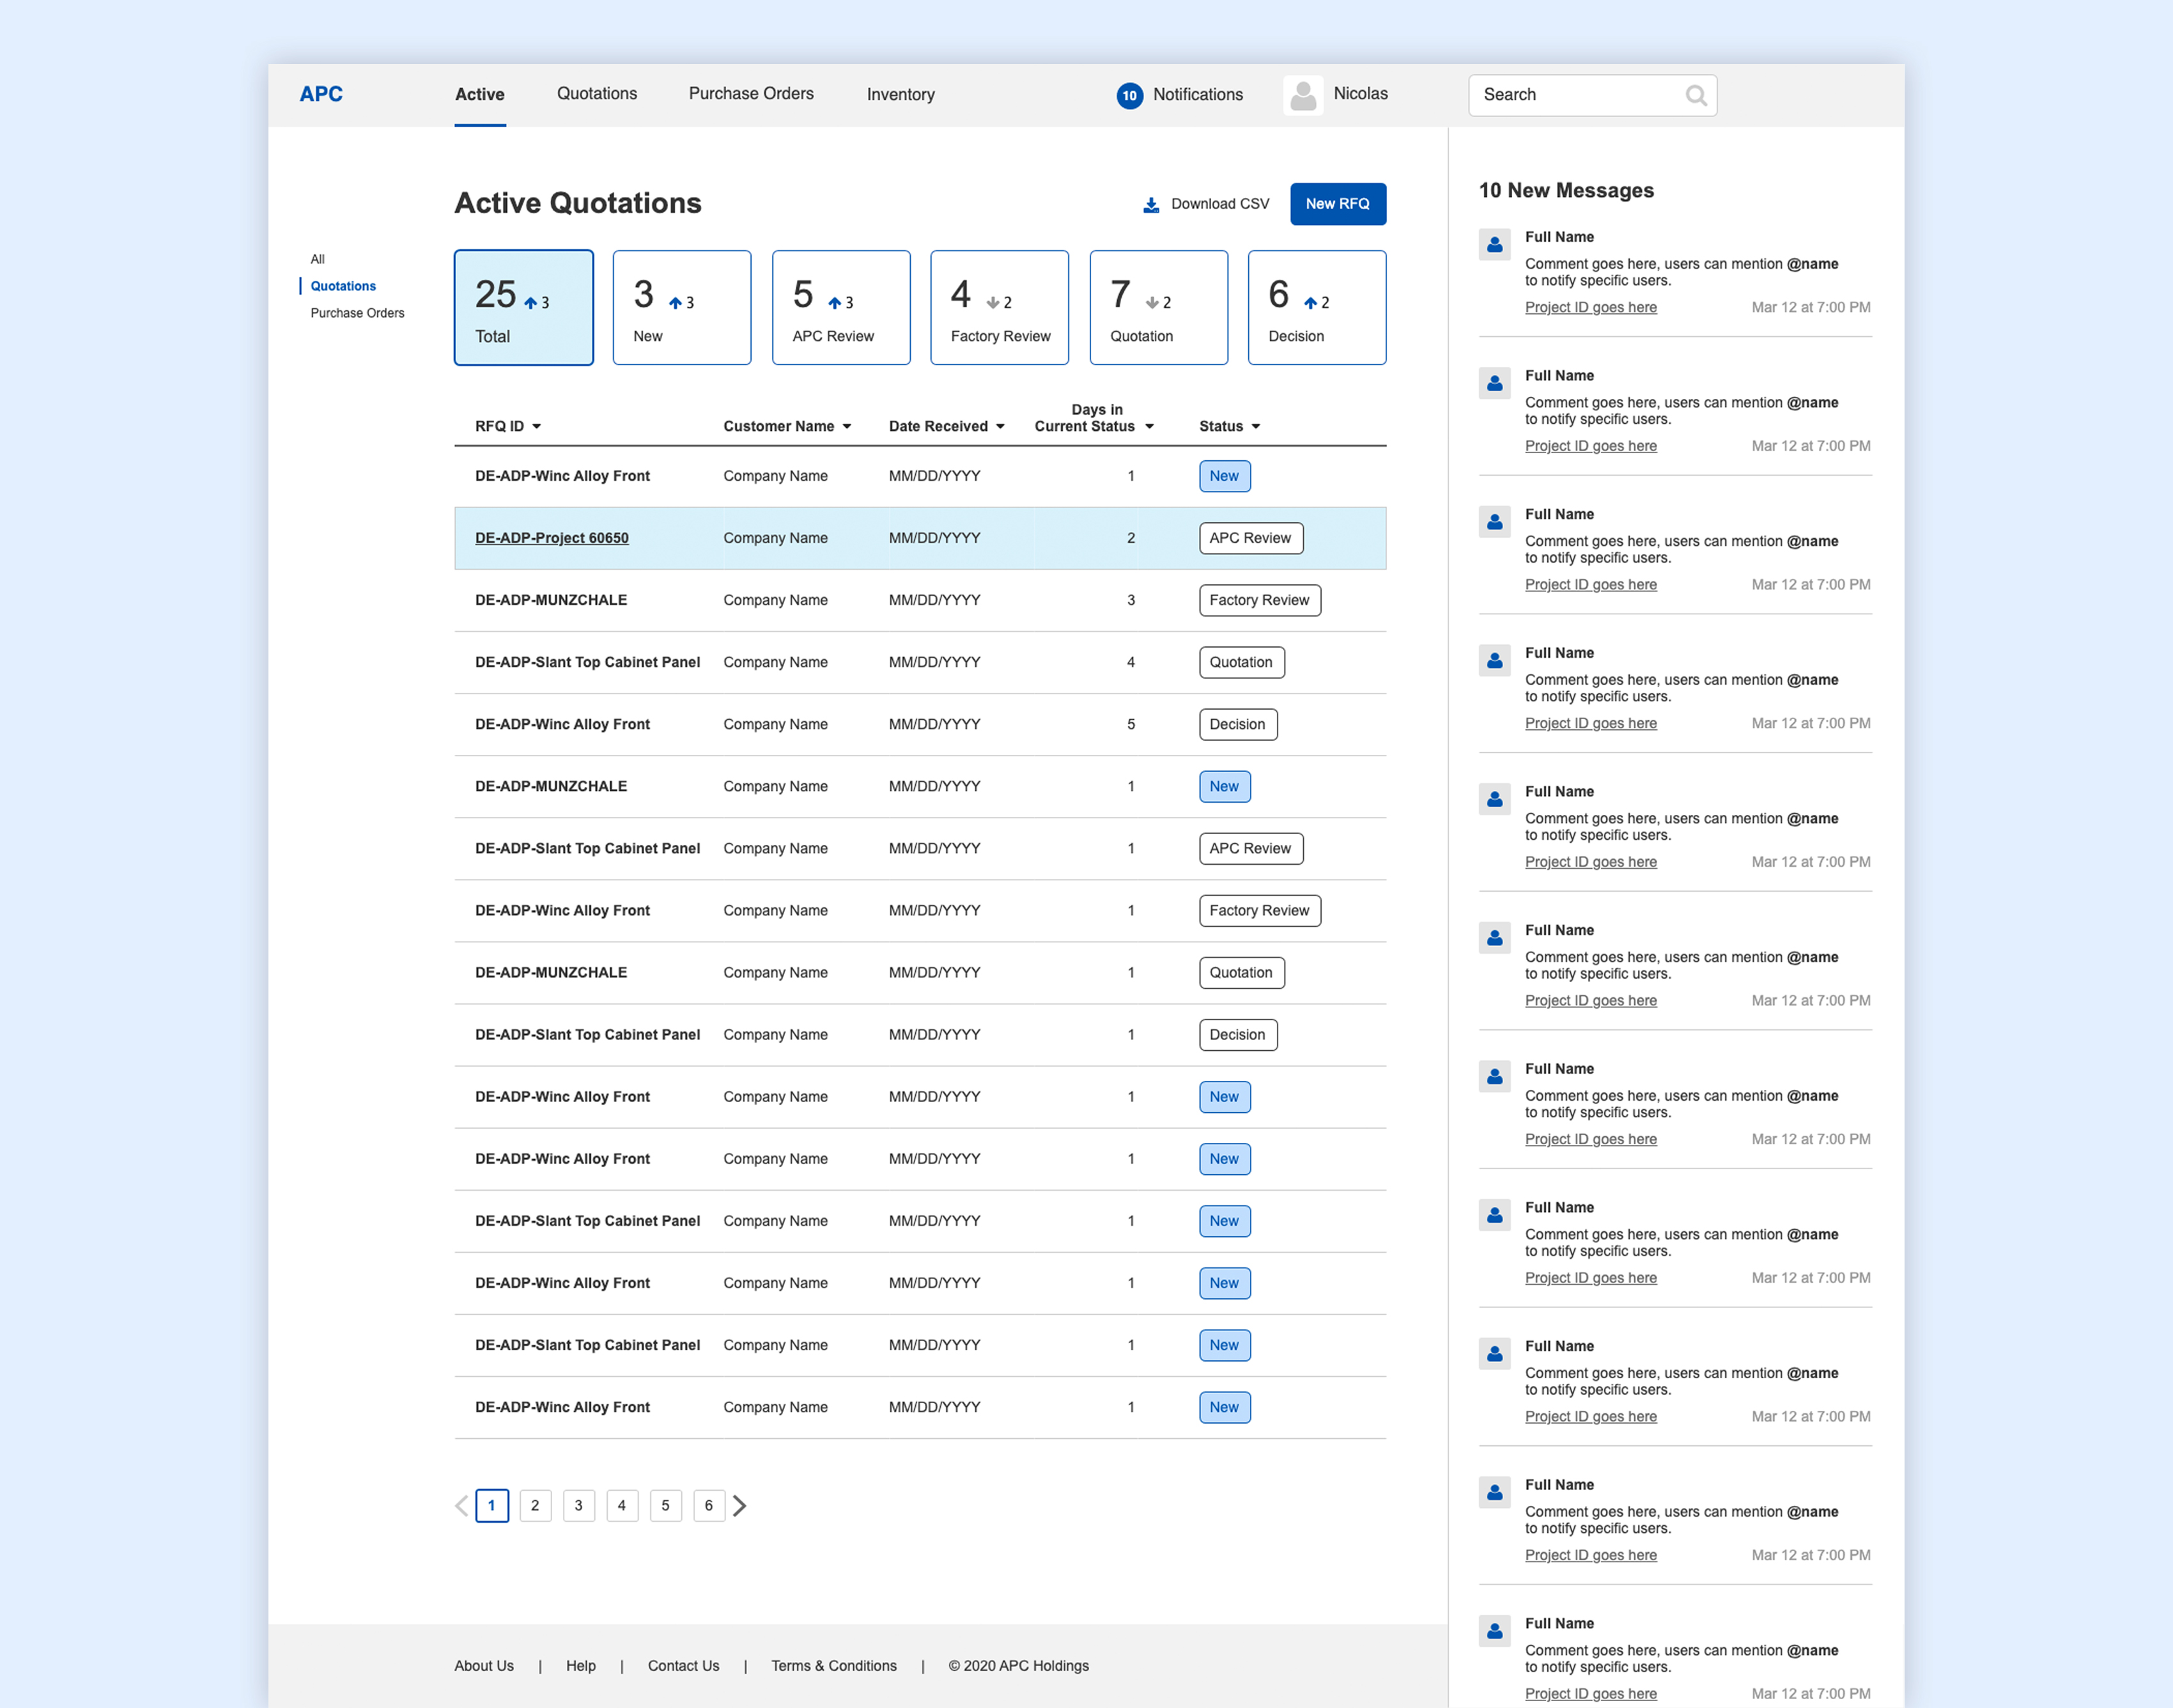Viewport: 2173px width, 1708px height.
Task: Click the Download CSV icon
Action: tap(1150, 201)
